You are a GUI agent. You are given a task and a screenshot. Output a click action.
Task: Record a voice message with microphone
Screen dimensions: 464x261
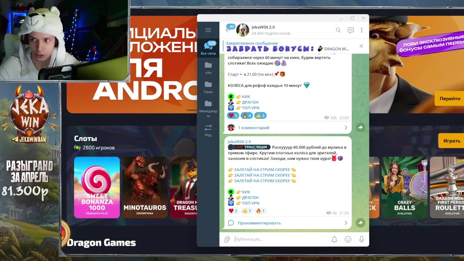[x=361, y=239]
